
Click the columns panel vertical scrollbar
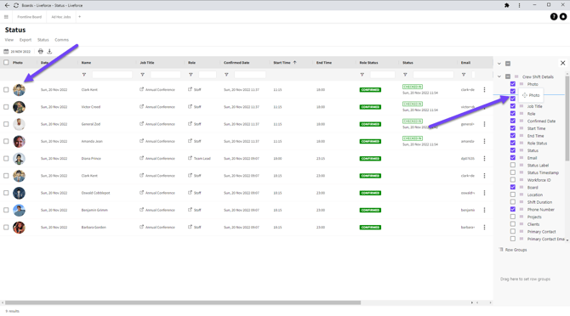(x=567, y=118)
